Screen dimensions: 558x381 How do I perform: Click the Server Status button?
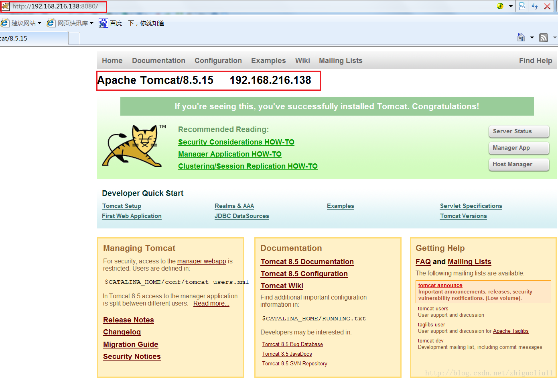click(x=519, y=131)
